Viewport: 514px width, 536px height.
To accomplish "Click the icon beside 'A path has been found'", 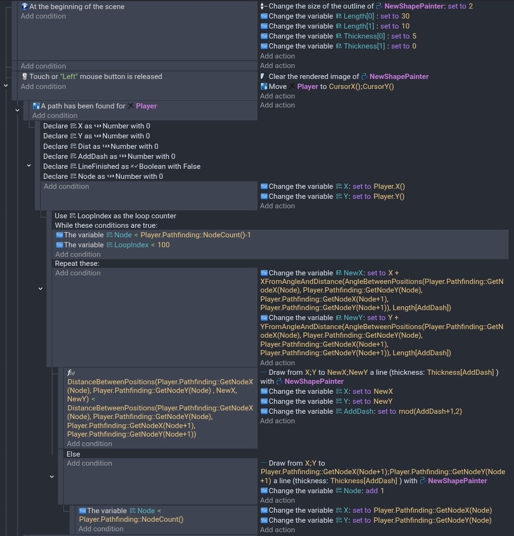I will coord(36,106).
